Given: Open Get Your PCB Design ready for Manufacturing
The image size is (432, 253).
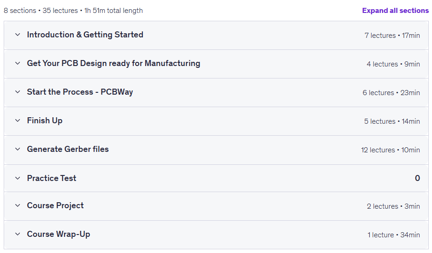Looking at the screenshot, I should coord(113,63).
